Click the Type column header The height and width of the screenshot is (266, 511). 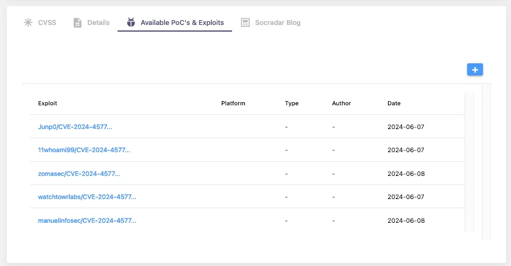pyautogui.click(x=292, y=103)
